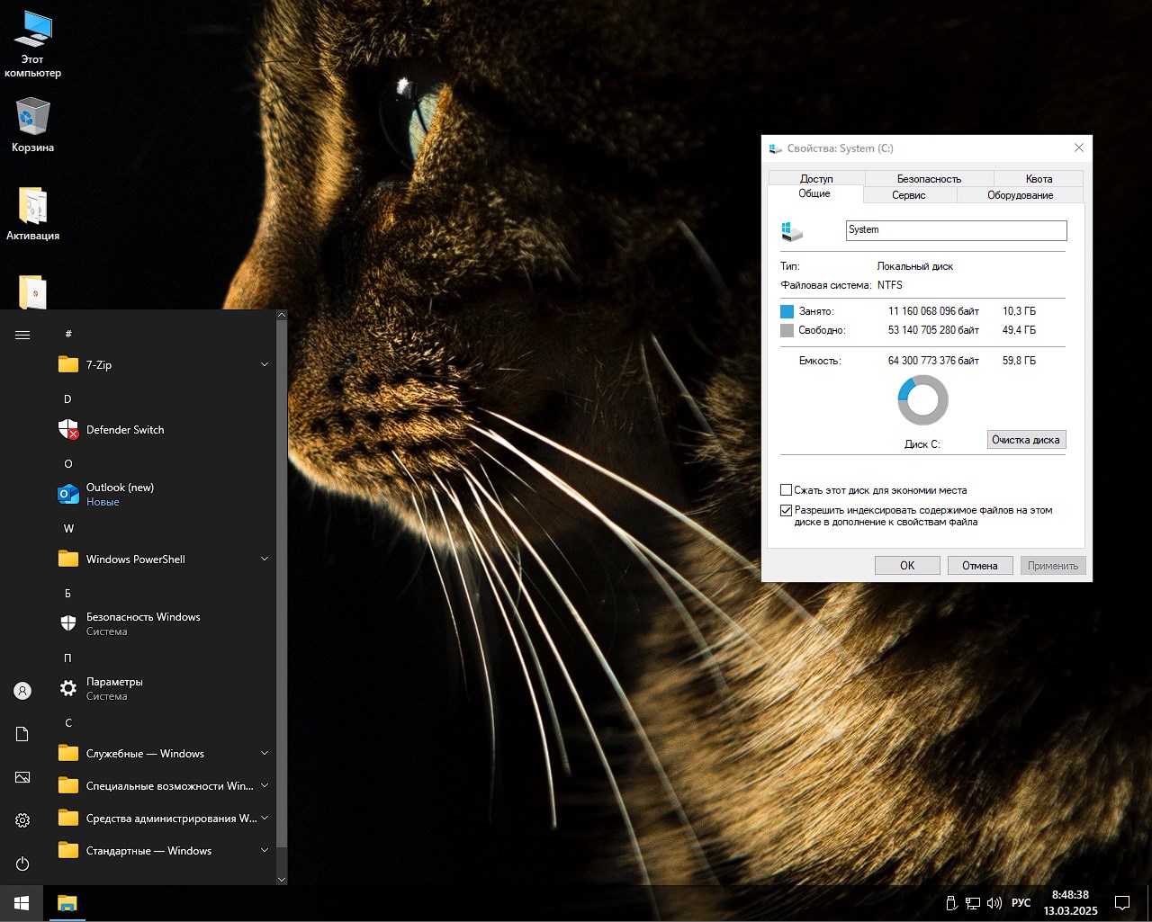
Task: Click the '64 300 773 376 байт' capacity value
Action: pyautogui.click(x=933, y=361)
